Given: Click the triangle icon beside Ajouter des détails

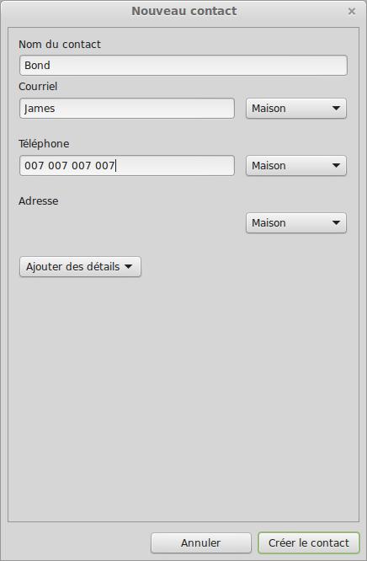Looking at the screenshot, I should pyautogui.click(x=128, y=266).
